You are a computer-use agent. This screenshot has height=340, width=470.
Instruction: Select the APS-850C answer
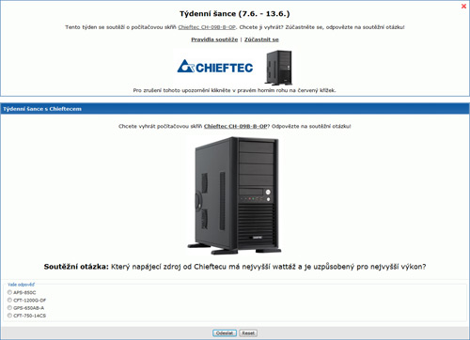click(x=9, y=292)
